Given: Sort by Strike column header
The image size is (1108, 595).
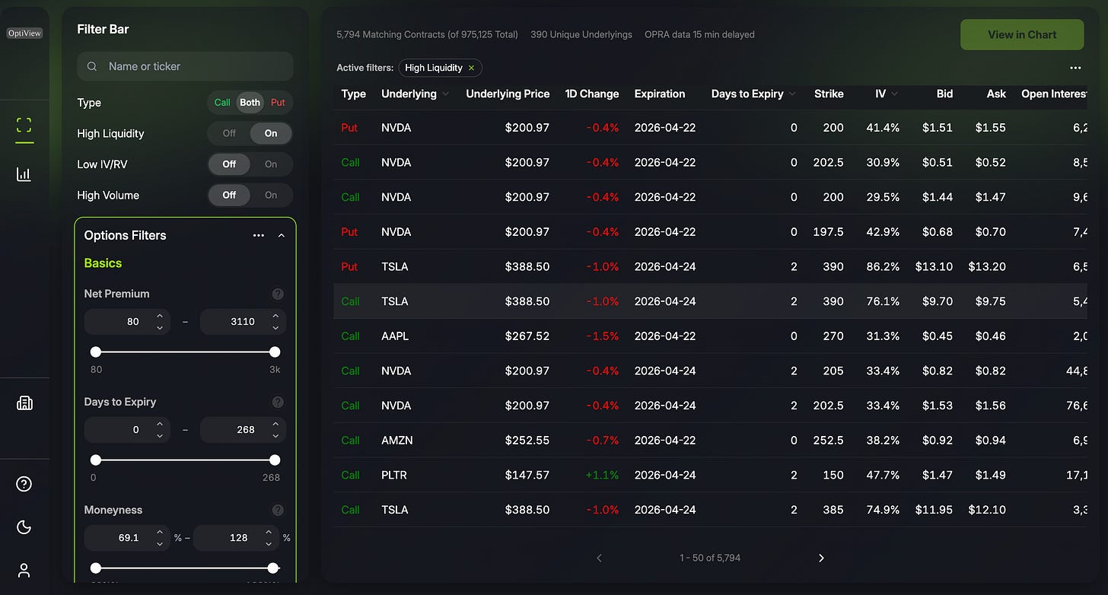Looking at the screenshot, I should [829, 94].
